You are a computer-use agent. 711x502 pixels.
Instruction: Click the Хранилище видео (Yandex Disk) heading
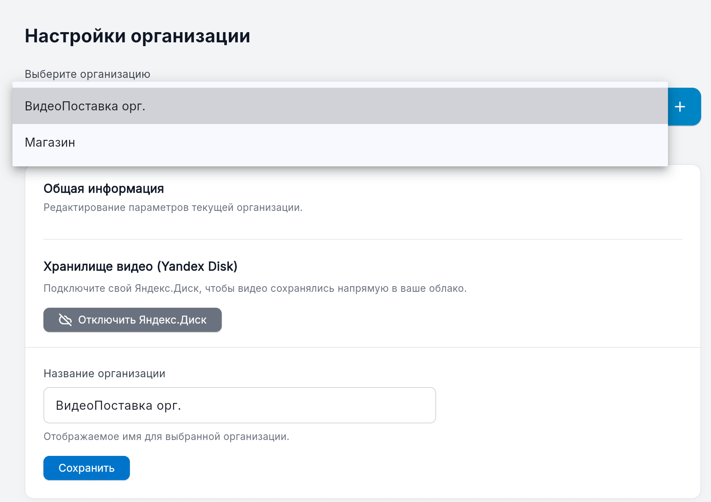(140, 266)
